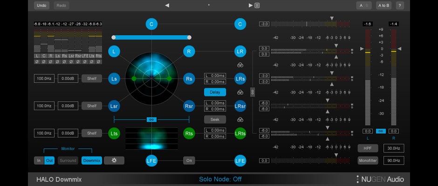Open help with the question mark button

click(x=399, y=6)
